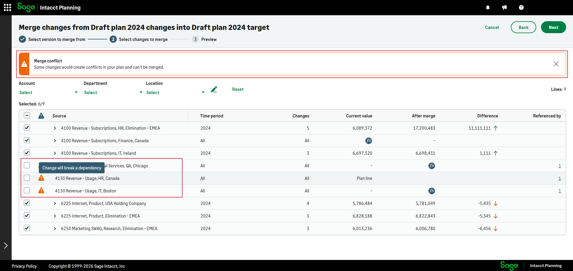Sort by the Source column header
Screen dimensions: 573x271
(x=59, y=116)
